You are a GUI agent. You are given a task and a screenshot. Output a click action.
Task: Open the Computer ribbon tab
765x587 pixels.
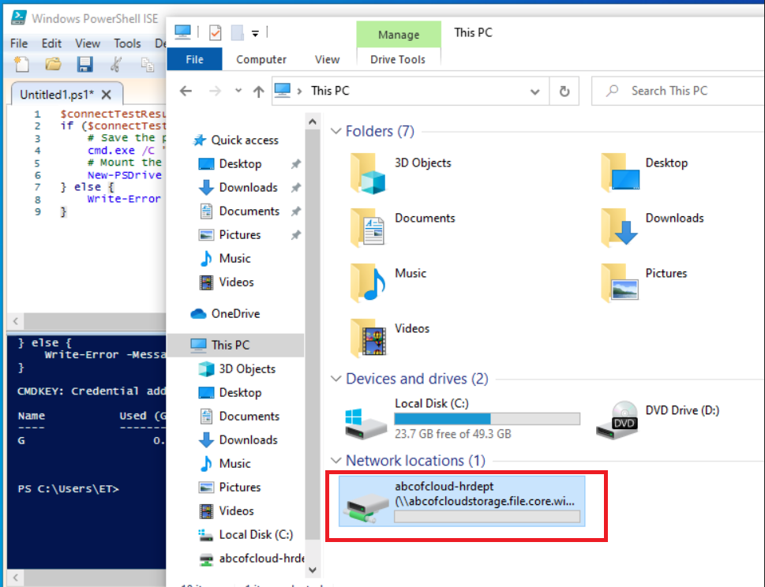point(261,59)
